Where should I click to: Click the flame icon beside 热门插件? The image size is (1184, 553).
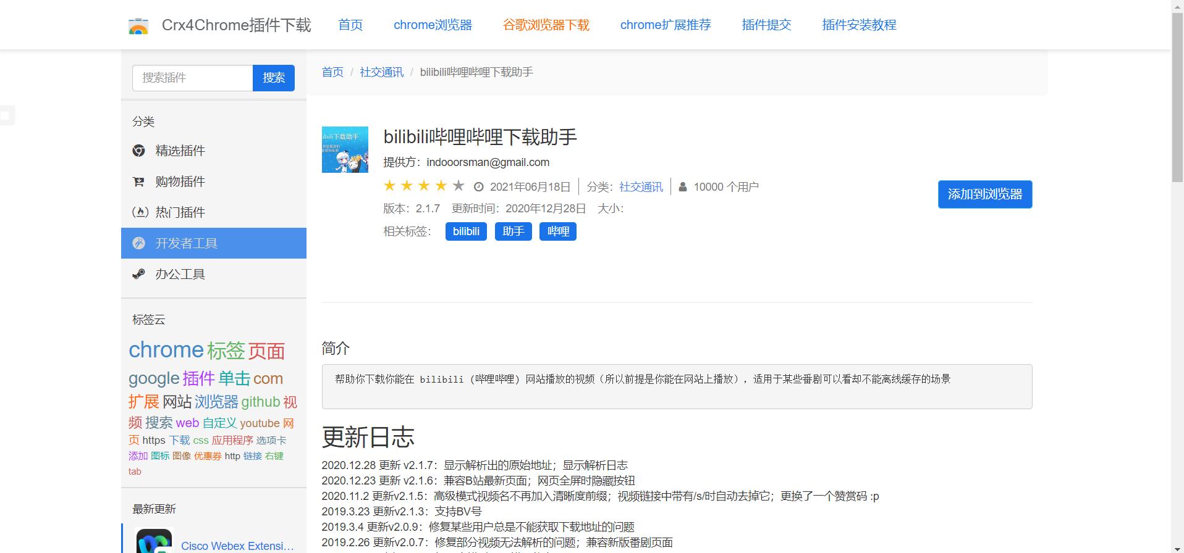pos(140,212)
